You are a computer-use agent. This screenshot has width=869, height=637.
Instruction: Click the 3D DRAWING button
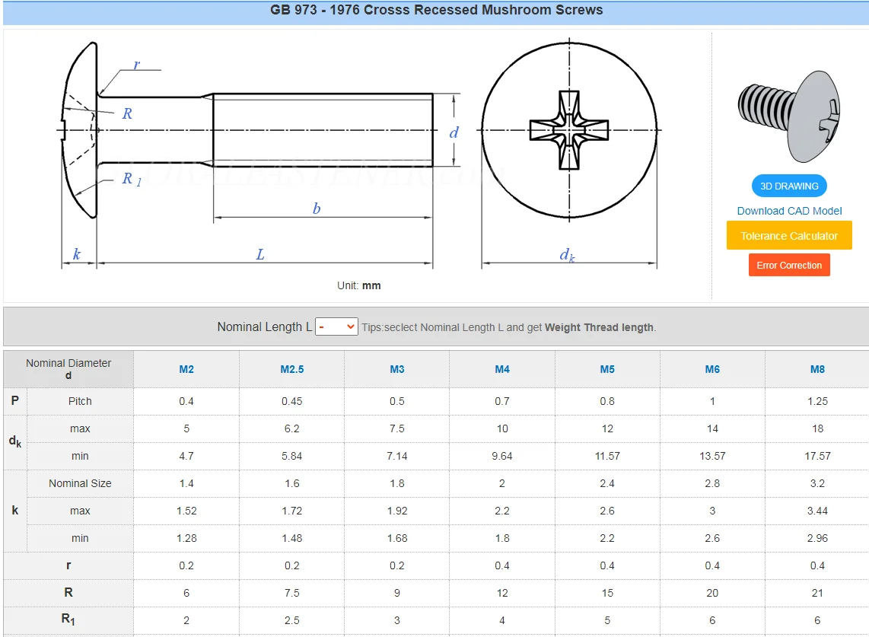tap(789, 186)
